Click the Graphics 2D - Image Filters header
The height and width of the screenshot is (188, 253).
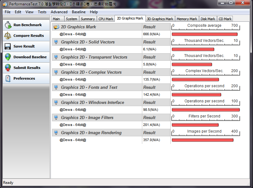click(87, 117)
